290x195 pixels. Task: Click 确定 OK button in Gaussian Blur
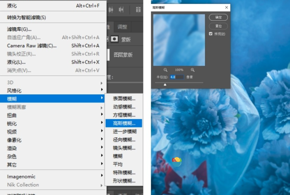tap(218, 17)
